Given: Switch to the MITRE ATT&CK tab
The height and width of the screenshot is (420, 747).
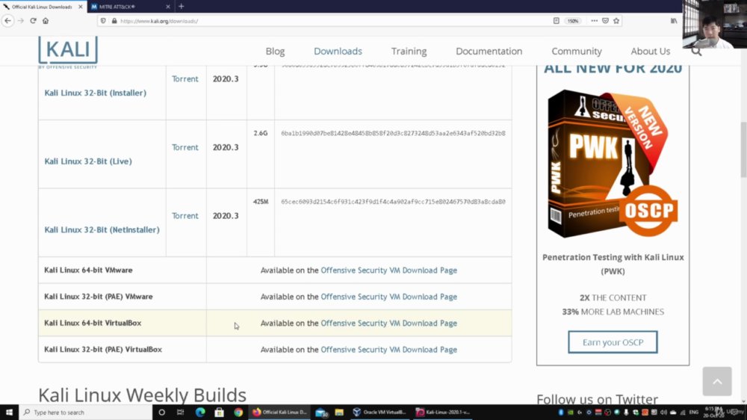Looking at the screenshot, I should 131,7.
